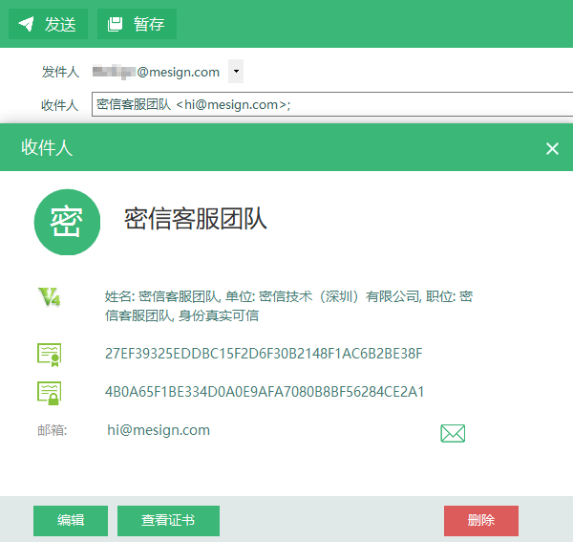Click the 查看证书 (View certificate) button

[168, 520]
